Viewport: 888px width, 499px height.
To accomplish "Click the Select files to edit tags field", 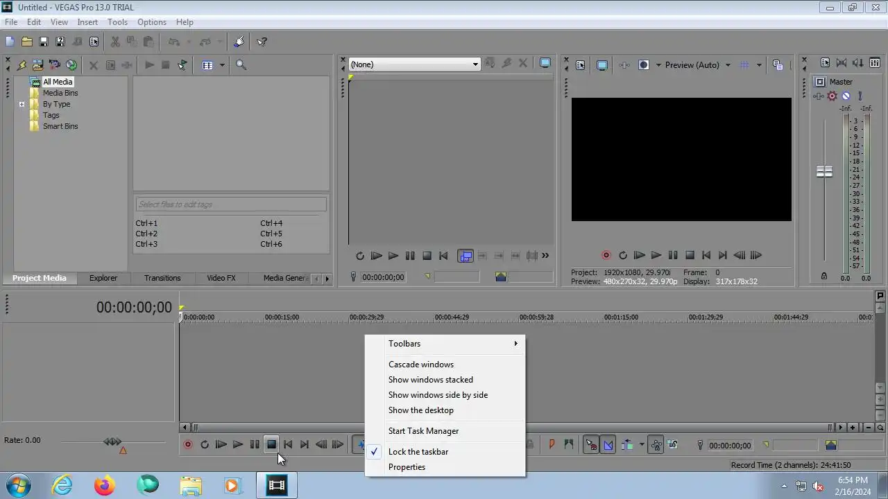I will coord(230,204).
